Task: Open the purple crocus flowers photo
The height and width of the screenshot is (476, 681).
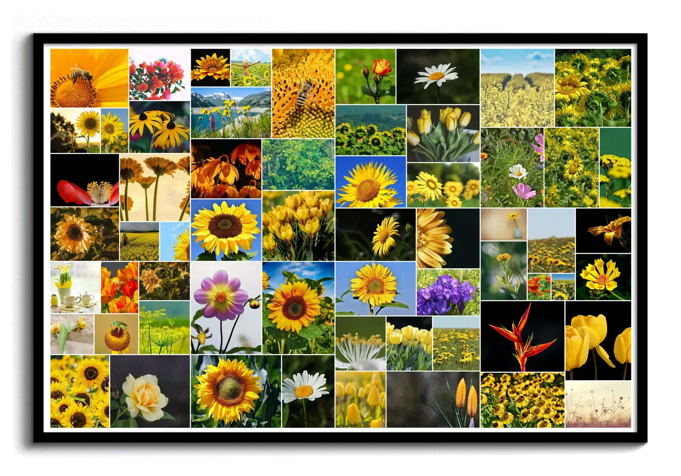Action: pos(448,292)
